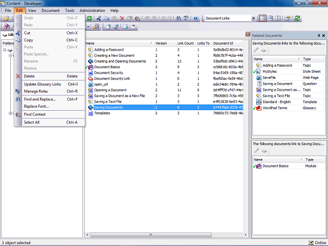Open the Document Links view dropdown
The height and width of the screenshot is (246, 328).
coord(253,18)
